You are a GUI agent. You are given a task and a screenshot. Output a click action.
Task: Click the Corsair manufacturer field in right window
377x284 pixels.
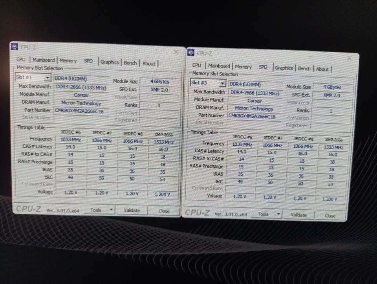pos(254,101)
